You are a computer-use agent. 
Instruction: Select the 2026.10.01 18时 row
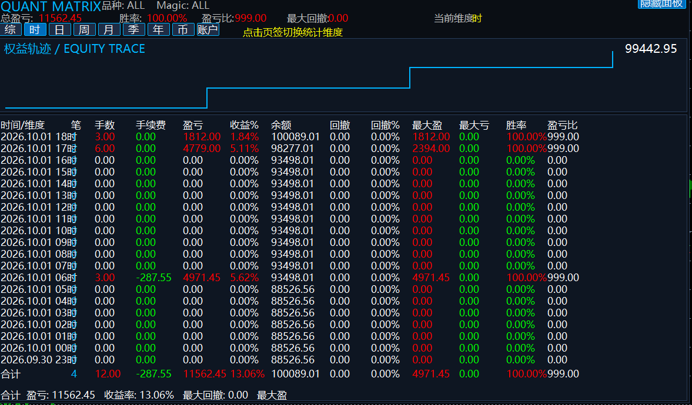290,137
